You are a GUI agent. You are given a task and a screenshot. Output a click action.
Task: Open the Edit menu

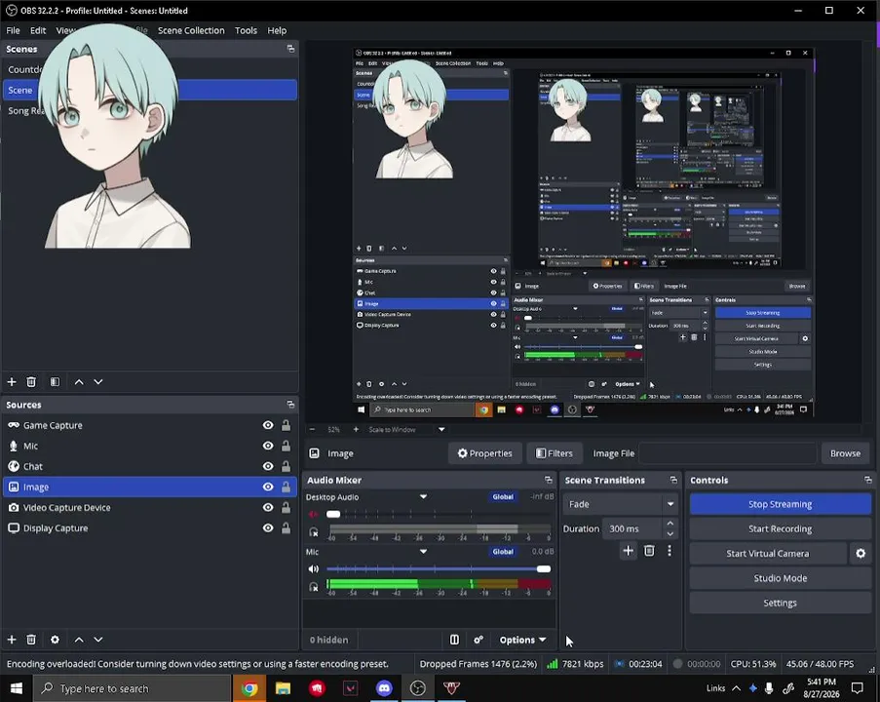click(38, 30)
